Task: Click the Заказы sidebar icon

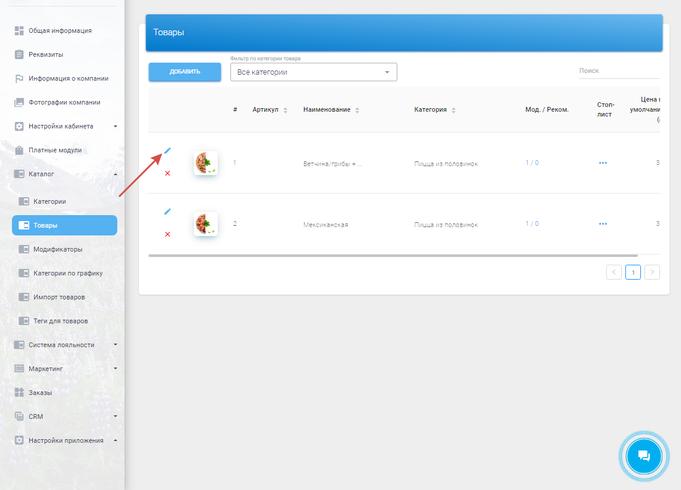Action: click(19, 393)
